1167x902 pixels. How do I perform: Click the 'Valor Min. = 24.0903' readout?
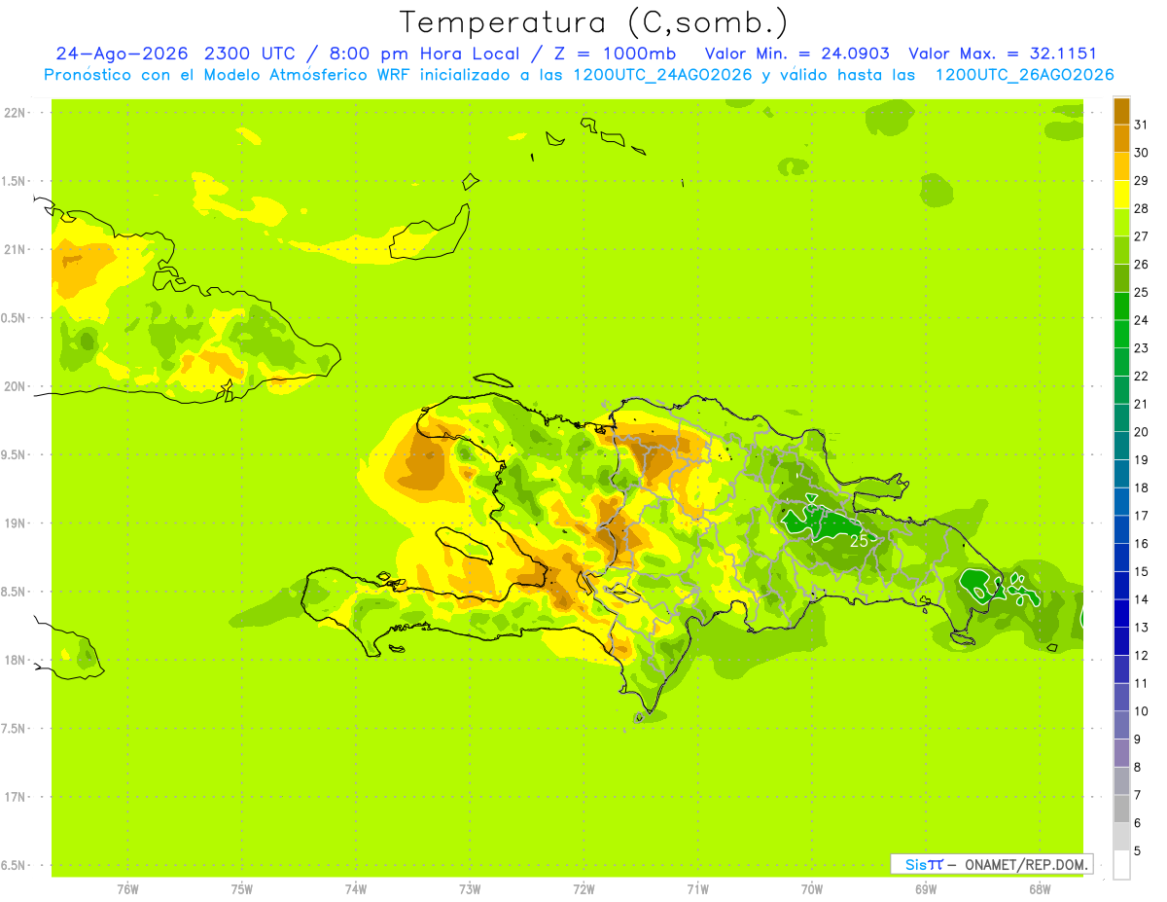click(x=797, y=54)
